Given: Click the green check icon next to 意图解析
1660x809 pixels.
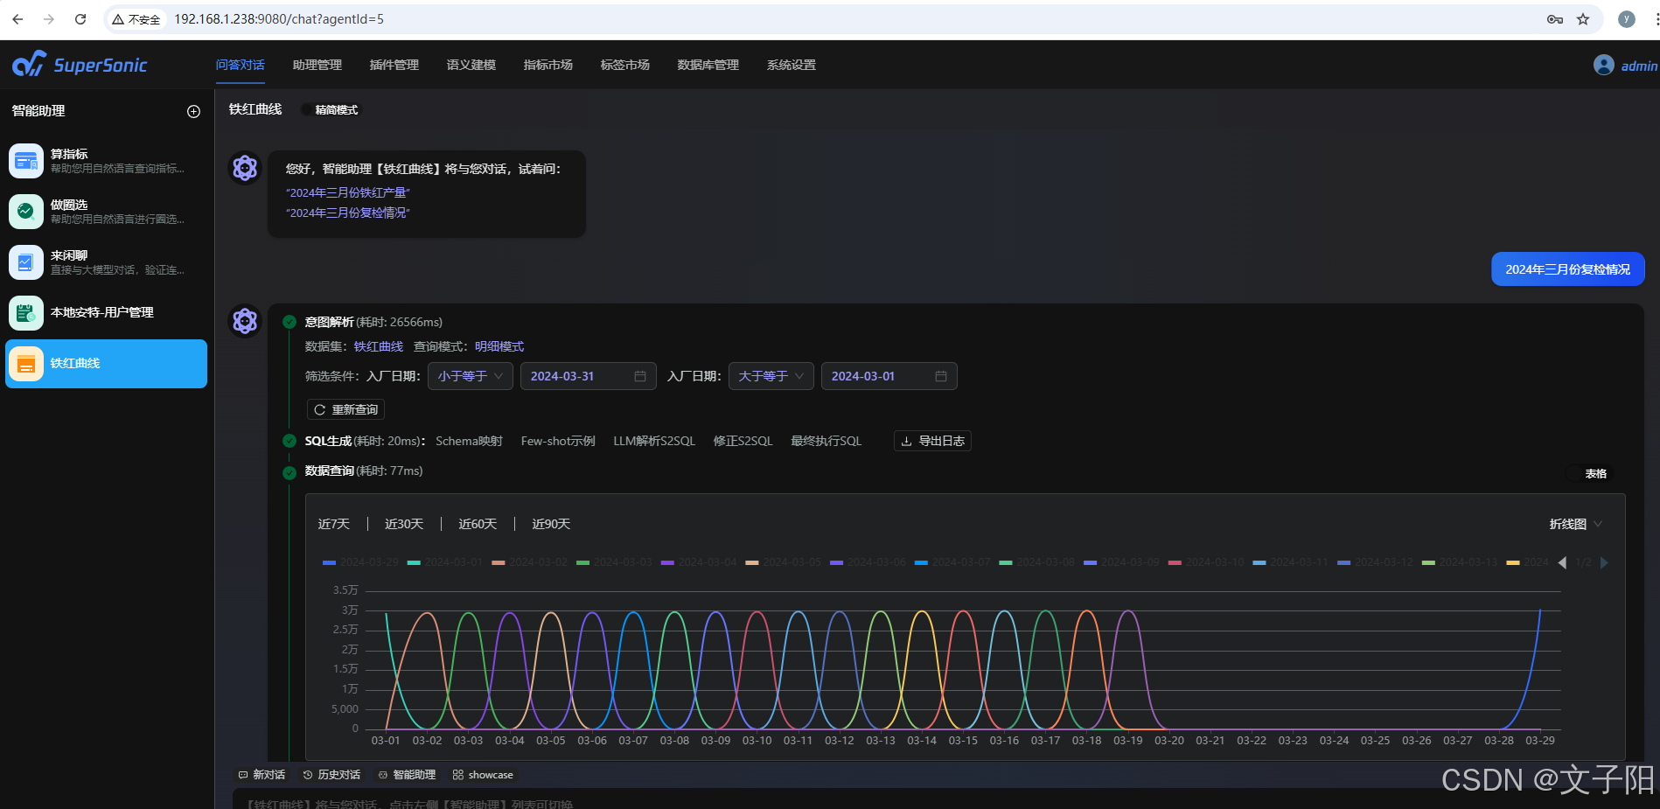Looking at the screenshot, I should (289, 322).
